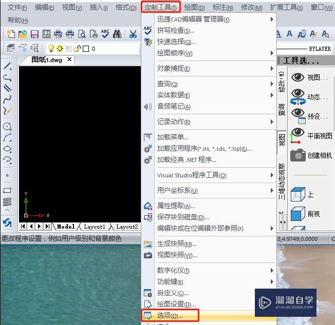Open the Format (格式) menu
The height and width of the screenshot is (325, 335).
click(126, 8)
